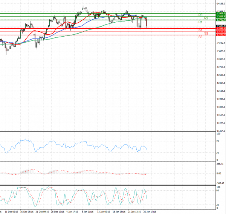Viewport: 226px width, 214px height.
Task: Click the 21 Dec 09:16 time label
Action: 42,212
